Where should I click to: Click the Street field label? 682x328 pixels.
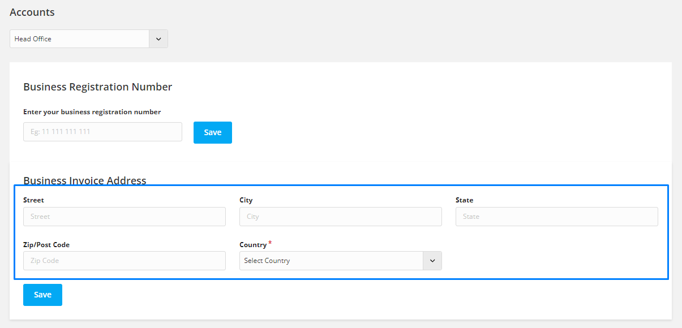[33, 200]
